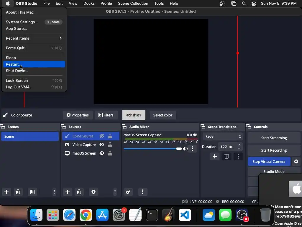This screenshot has height=227, width=302.
Task: Click the Duration 300 ms field
Action: point(230,147)
